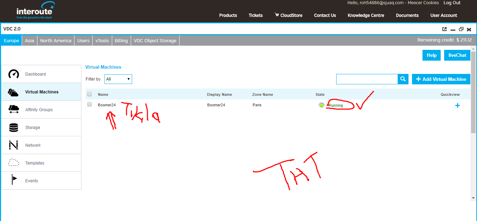Click the Remaining credit $ 211.12 text
The image size is (477, 221).
pyautogui.click(x=445, y=40)
